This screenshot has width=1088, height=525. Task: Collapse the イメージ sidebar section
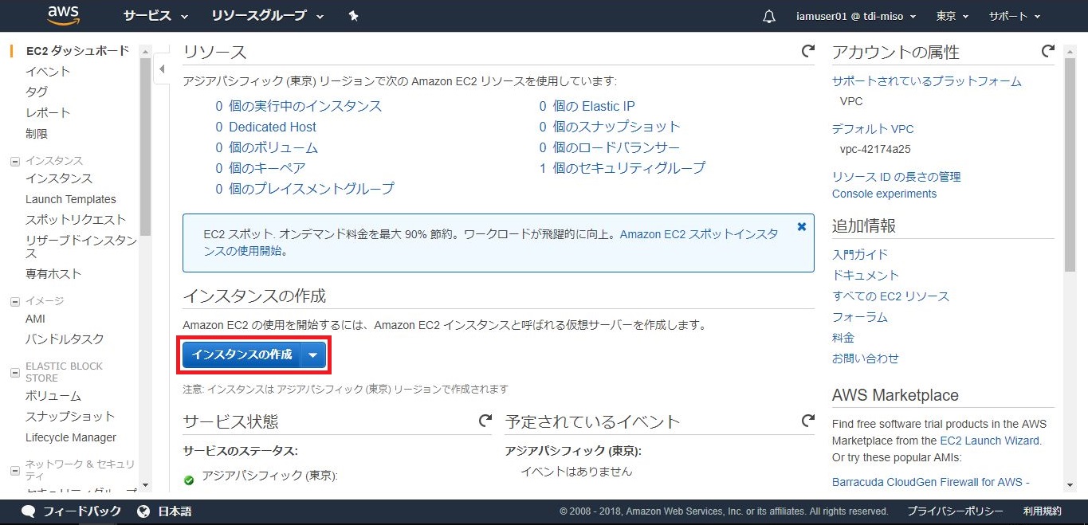pyautogui.click(x=14, y=301)
